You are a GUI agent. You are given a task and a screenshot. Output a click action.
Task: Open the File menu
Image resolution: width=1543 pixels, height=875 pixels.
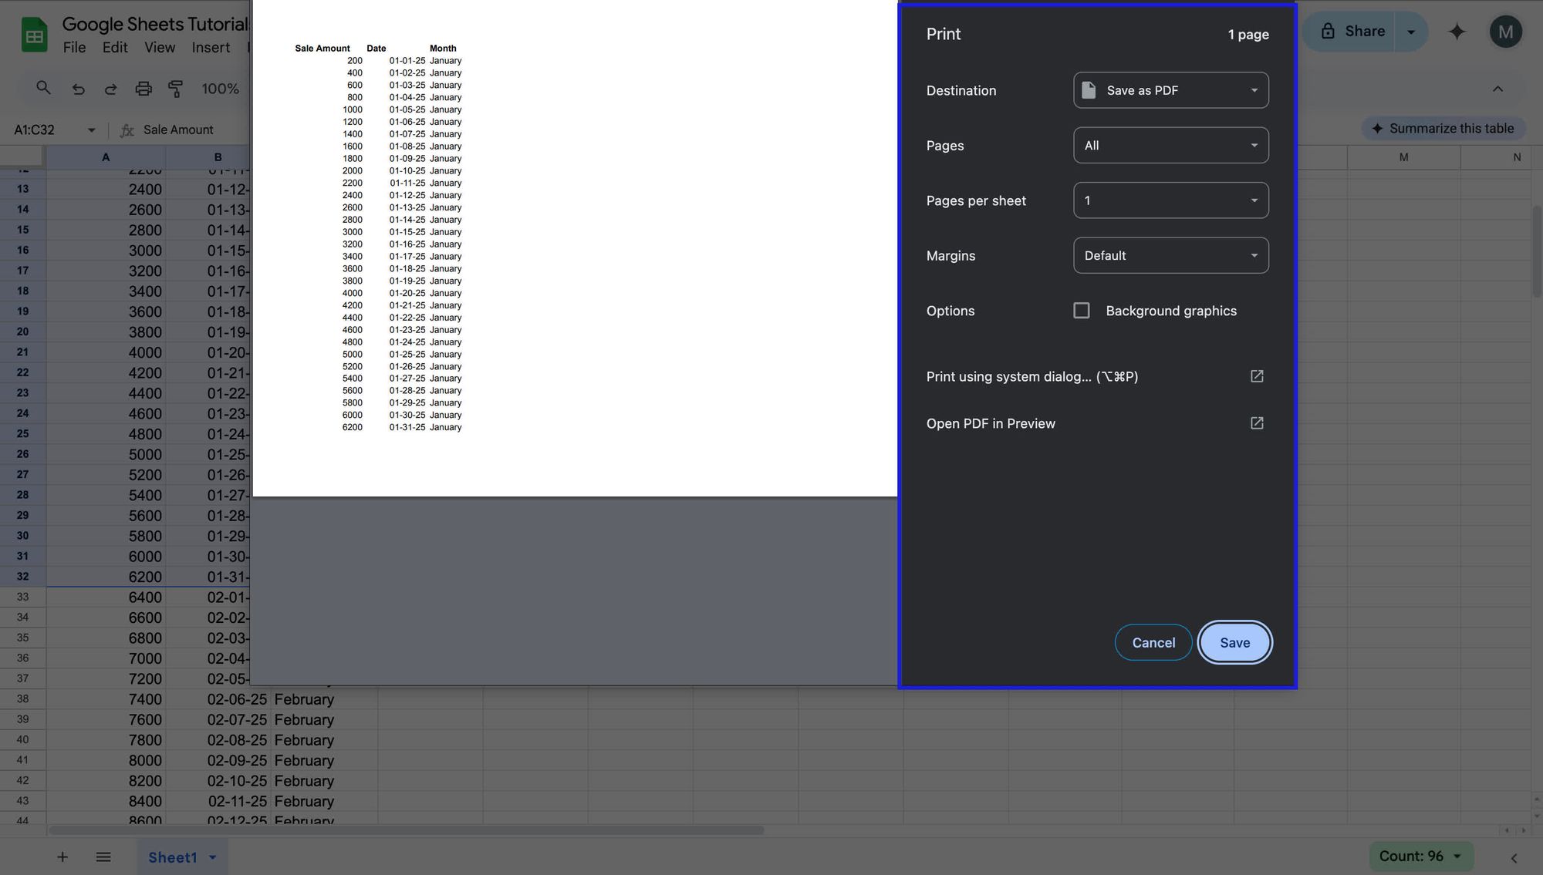[74, 47]
